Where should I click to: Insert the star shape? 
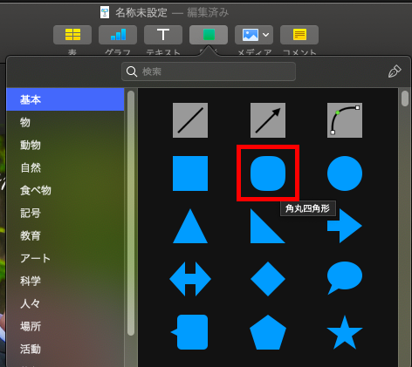345,332
